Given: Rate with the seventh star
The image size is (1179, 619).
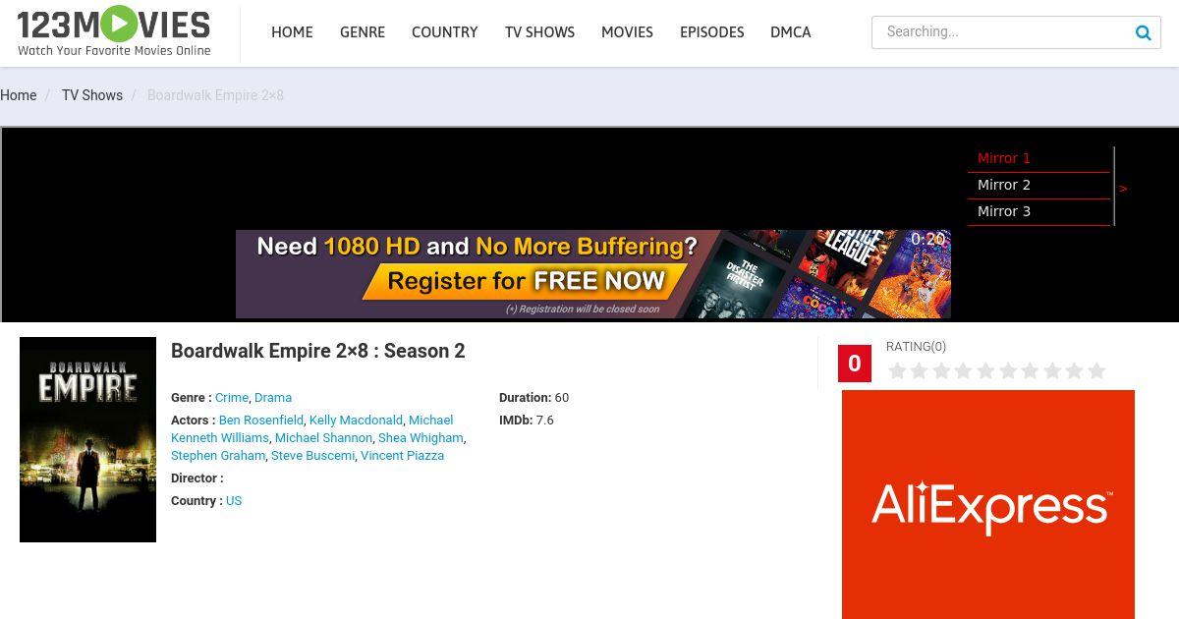Looking at the screenshot, I should [1030, 370].
